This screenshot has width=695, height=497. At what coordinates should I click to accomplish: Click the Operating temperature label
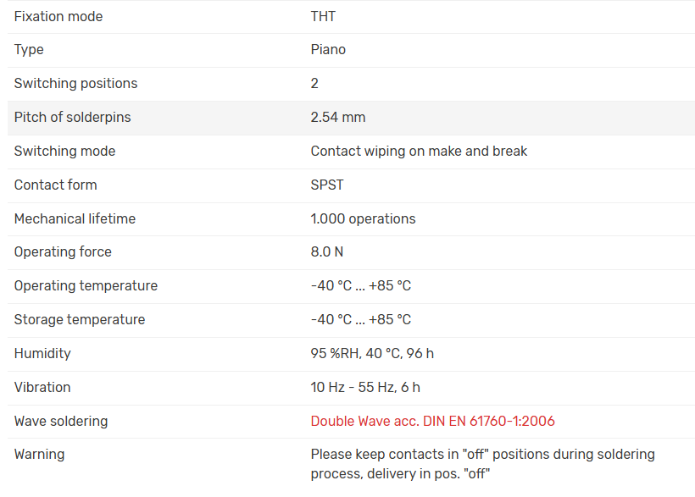tap(86, 285)
